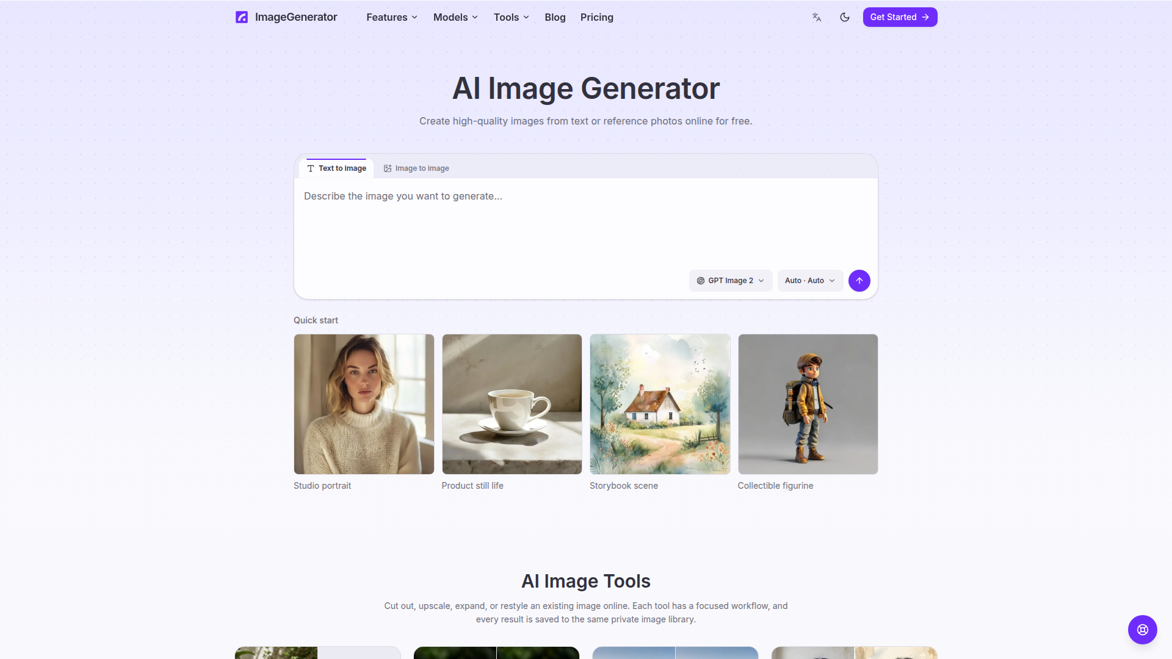This screenshot has height=659, width=1172.
Task: Open the floating help lifebuoy icon
Action: click(x=1143, y=630)
